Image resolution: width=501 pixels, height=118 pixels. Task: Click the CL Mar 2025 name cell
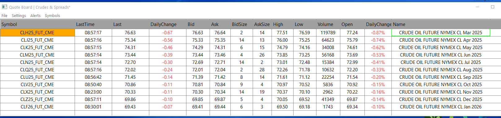pyautogui.click(x=441, y=32)
